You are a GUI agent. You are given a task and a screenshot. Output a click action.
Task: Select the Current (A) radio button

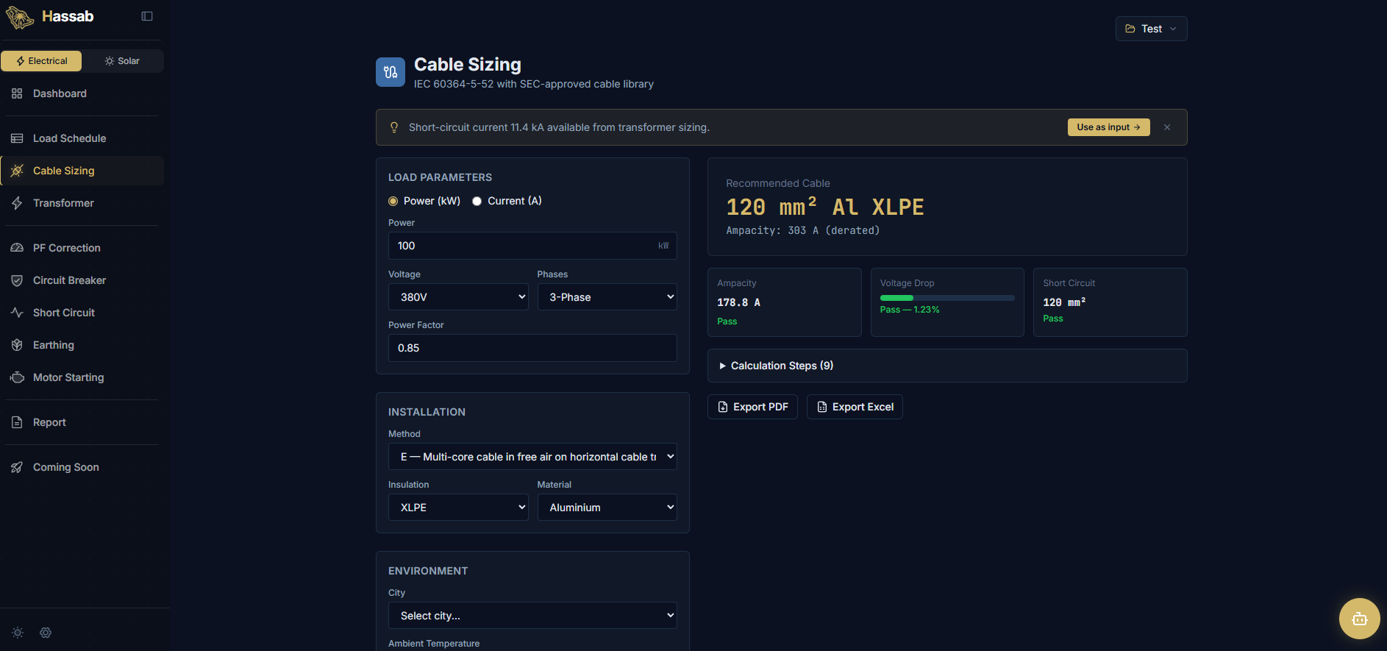477,201
